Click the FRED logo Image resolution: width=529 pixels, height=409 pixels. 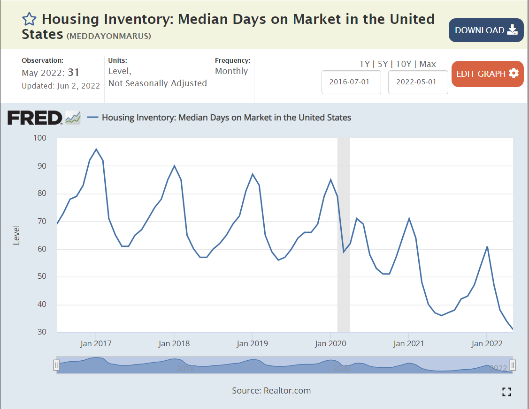[x=35, y=118]
